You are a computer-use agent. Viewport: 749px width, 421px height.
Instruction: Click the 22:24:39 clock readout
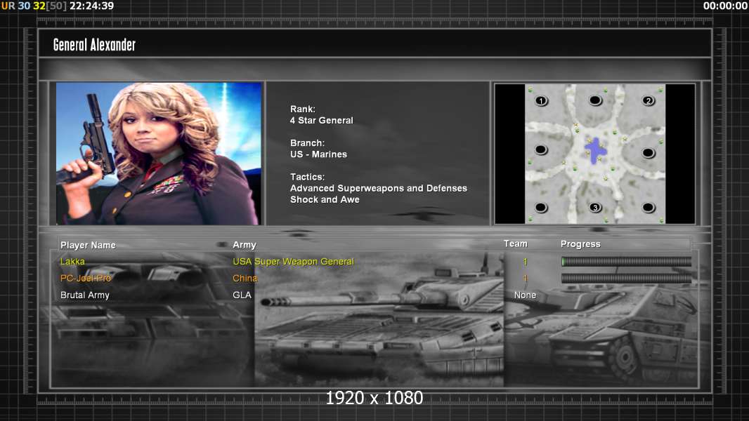coord(92,6)
